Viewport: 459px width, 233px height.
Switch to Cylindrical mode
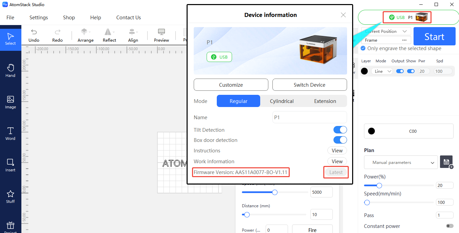(282, 101)
